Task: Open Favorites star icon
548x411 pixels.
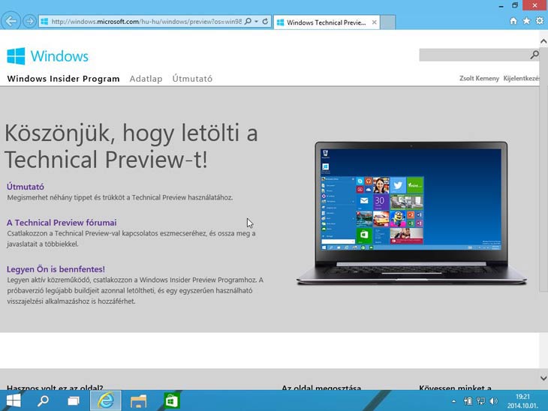Action: click(526, 21)
